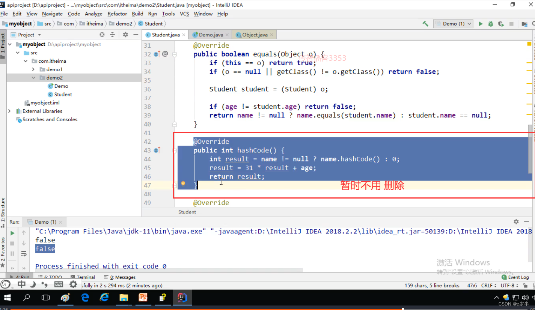Collapse the com.itheima package arrow

point(26,61)
